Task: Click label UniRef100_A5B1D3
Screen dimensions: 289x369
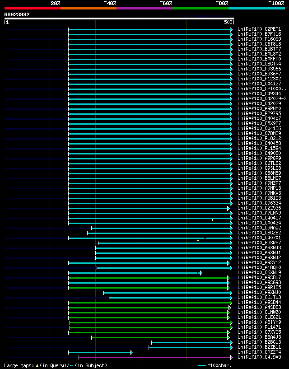Action: [259, 198]
